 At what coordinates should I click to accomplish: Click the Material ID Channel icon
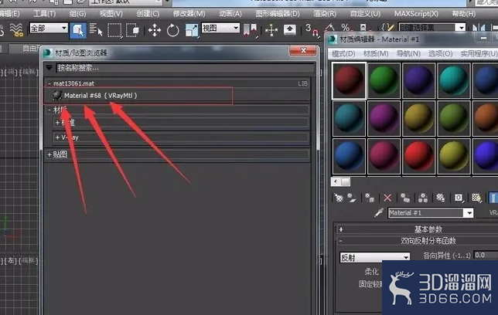tap(459, 198)
